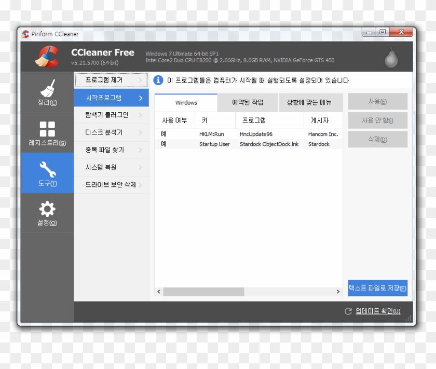Select the Windows tab
This screenshot has height=369, width=436.
(x=186, y=102)
